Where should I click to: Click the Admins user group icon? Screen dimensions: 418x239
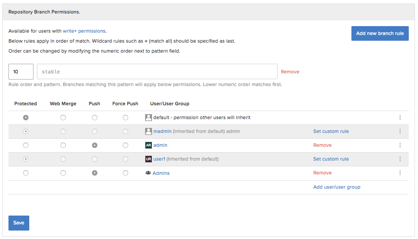(x=148, y=173)
